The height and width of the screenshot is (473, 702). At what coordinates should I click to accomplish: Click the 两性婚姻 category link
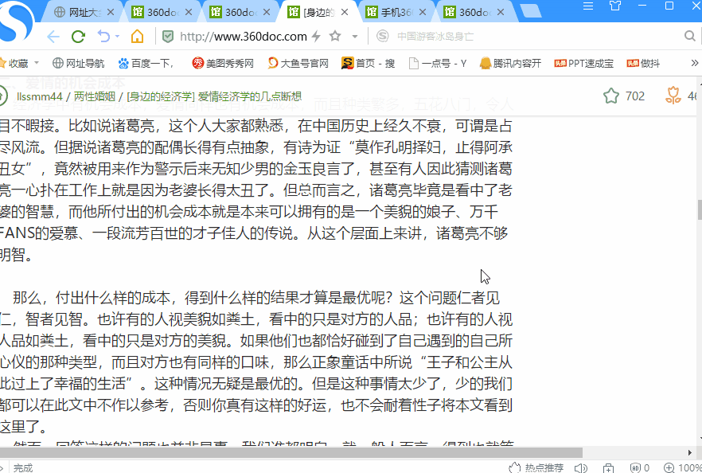click(95, 96)
